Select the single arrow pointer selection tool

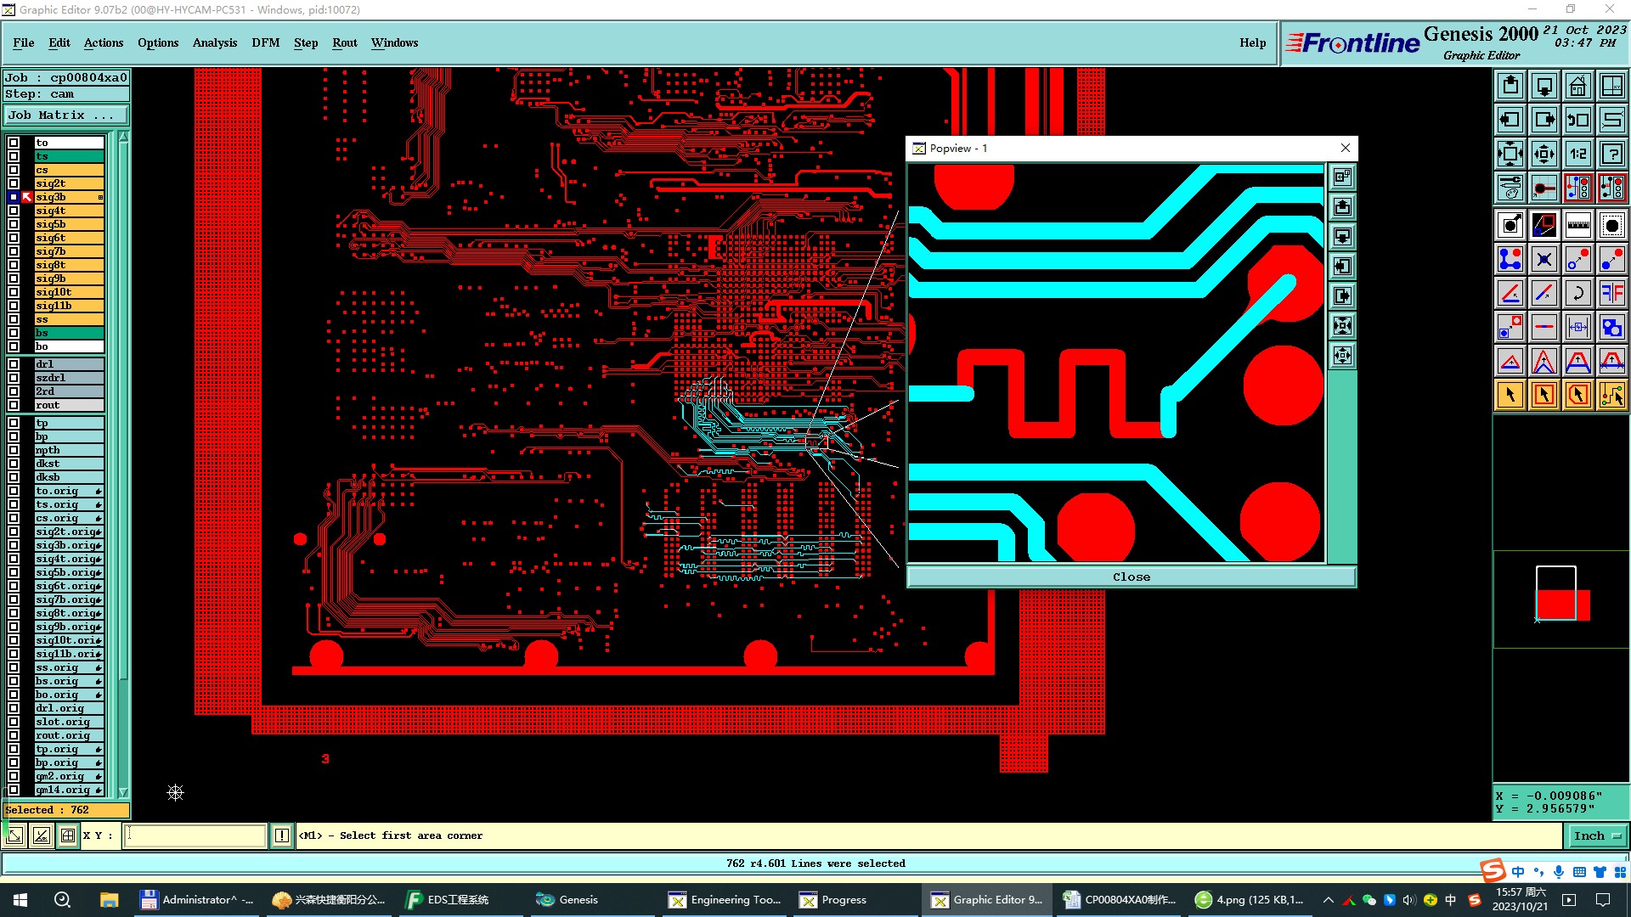(1510, 395)
